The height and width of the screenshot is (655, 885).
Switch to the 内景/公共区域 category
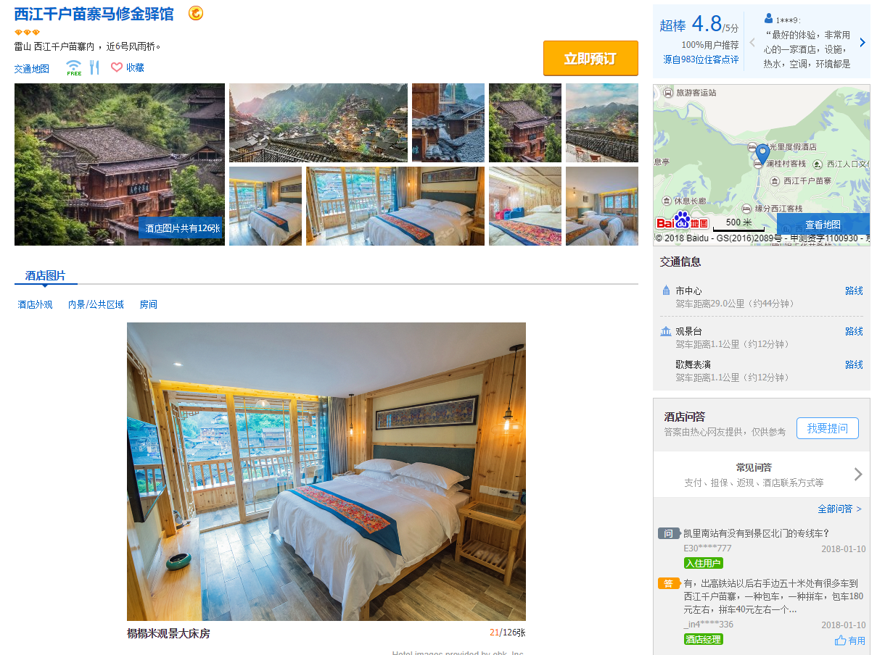click(x=96, y=304)
